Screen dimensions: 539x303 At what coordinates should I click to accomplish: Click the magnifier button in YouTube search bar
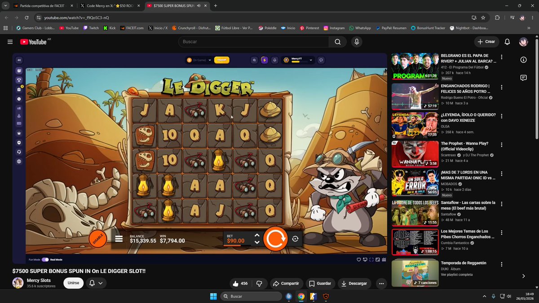pos(337,42)
